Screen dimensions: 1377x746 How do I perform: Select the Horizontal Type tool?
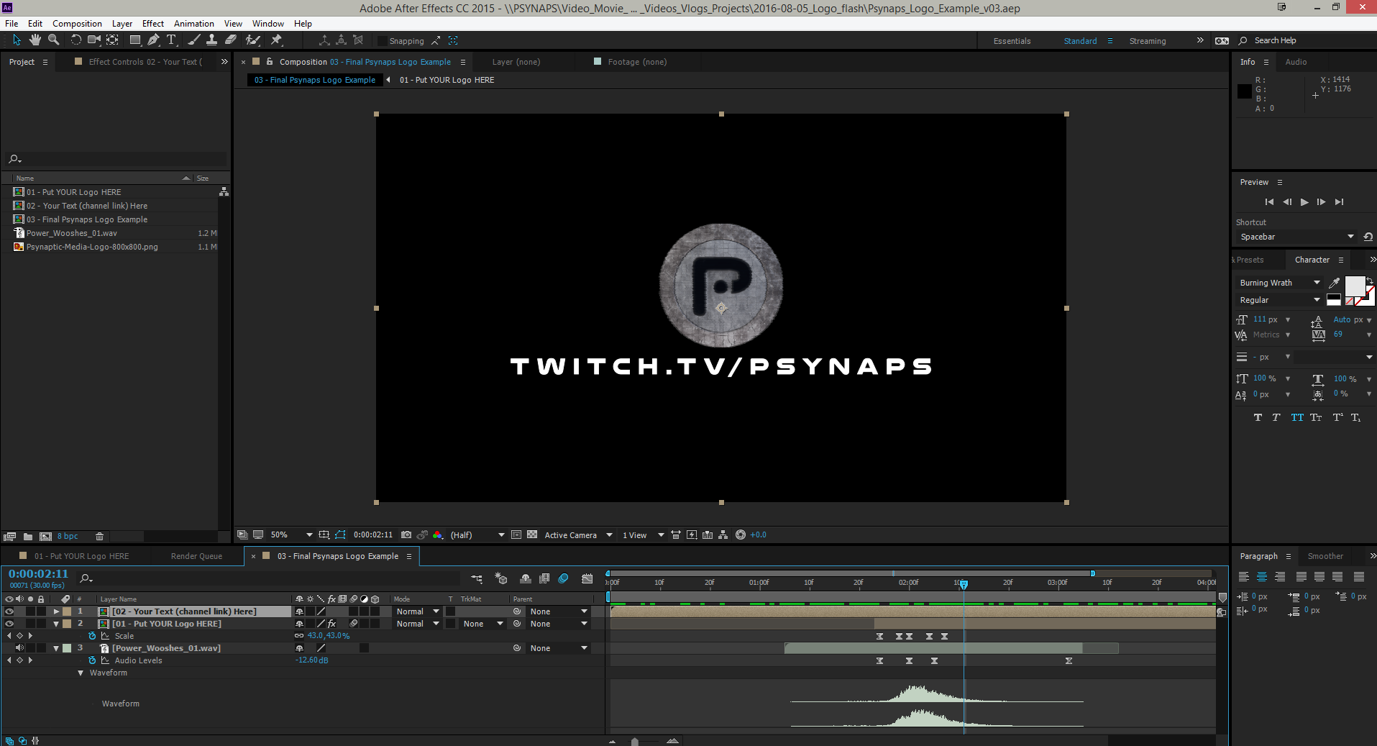pyautogui.click(x=171, y=40)
